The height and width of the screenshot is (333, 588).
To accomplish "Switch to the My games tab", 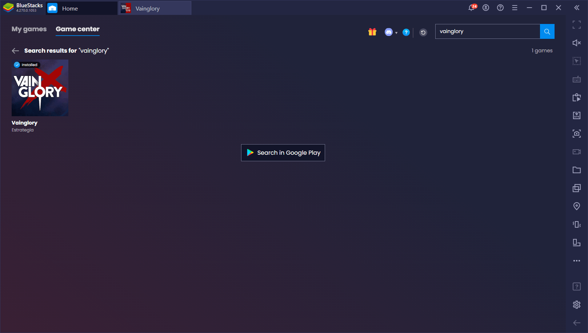I will [x=29, y=29].
